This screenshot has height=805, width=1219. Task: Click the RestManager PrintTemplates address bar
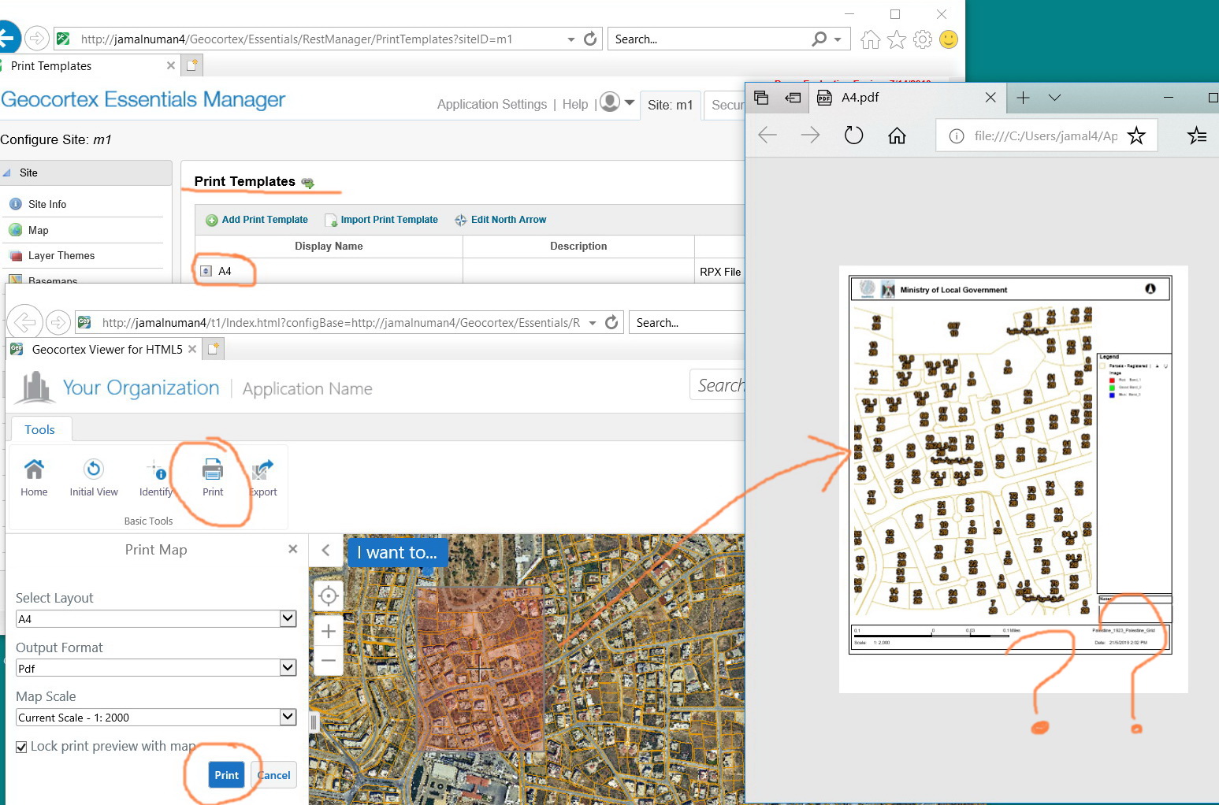coord(315,39)
